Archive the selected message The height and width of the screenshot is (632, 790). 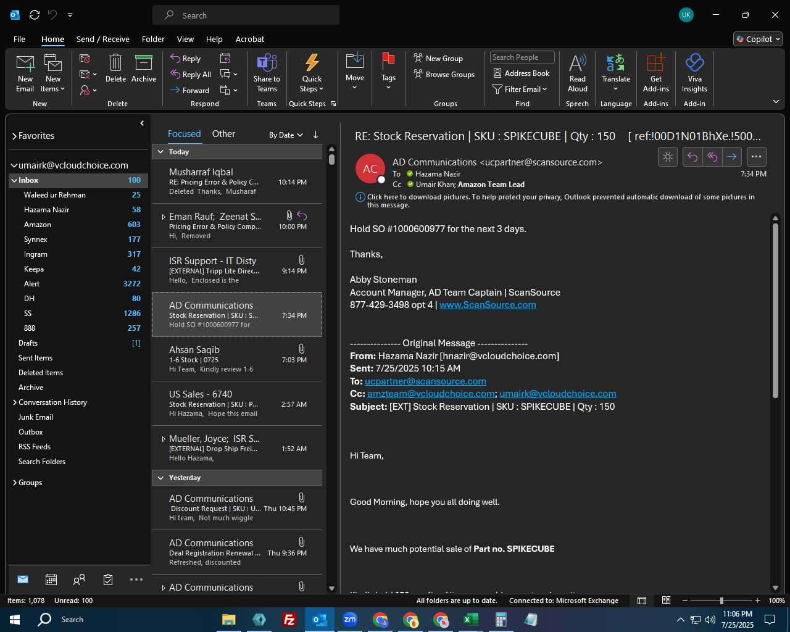click(144, 68)
